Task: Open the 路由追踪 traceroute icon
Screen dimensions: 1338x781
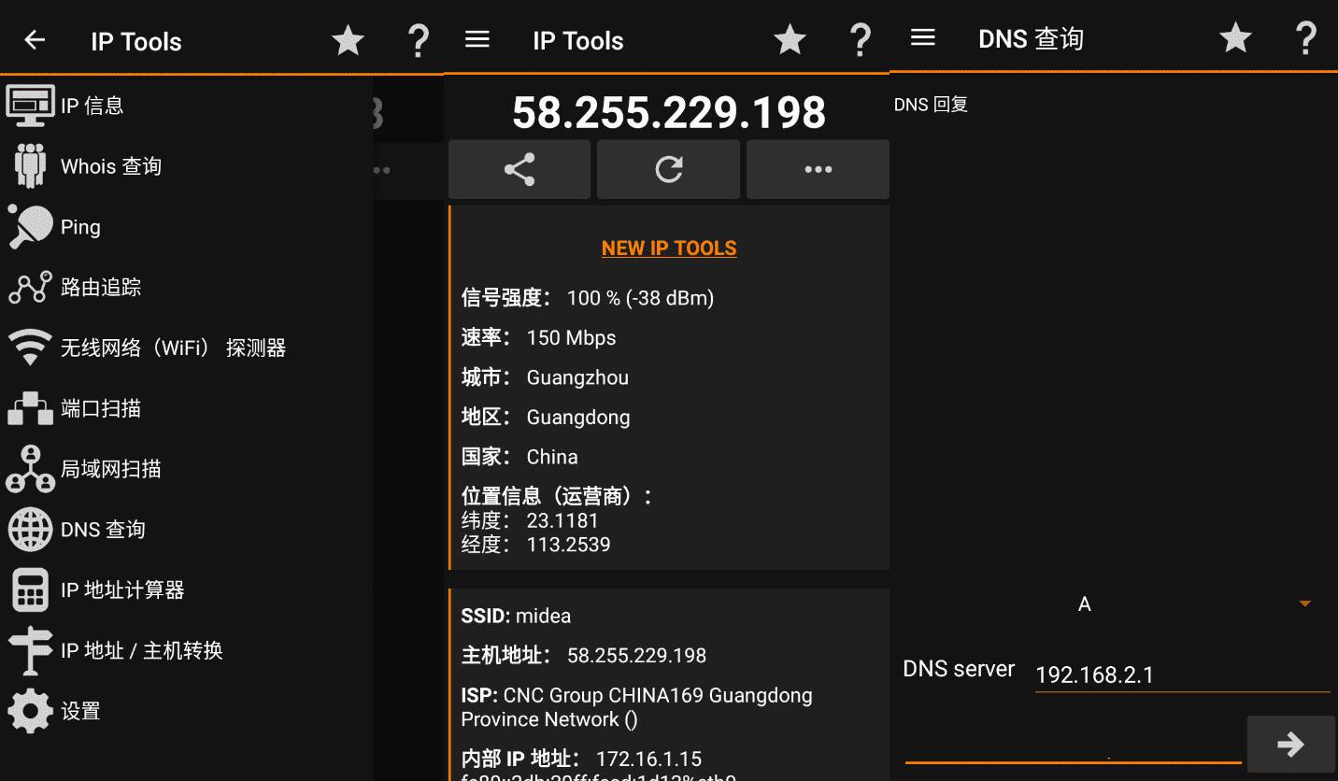Action: point(30,288)
